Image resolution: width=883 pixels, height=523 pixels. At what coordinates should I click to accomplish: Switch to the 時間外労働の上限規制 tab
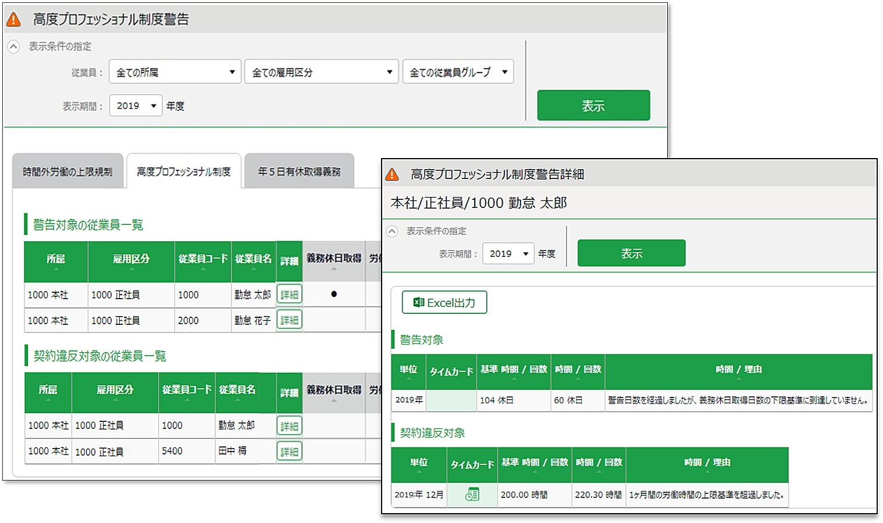pos(68,170)
